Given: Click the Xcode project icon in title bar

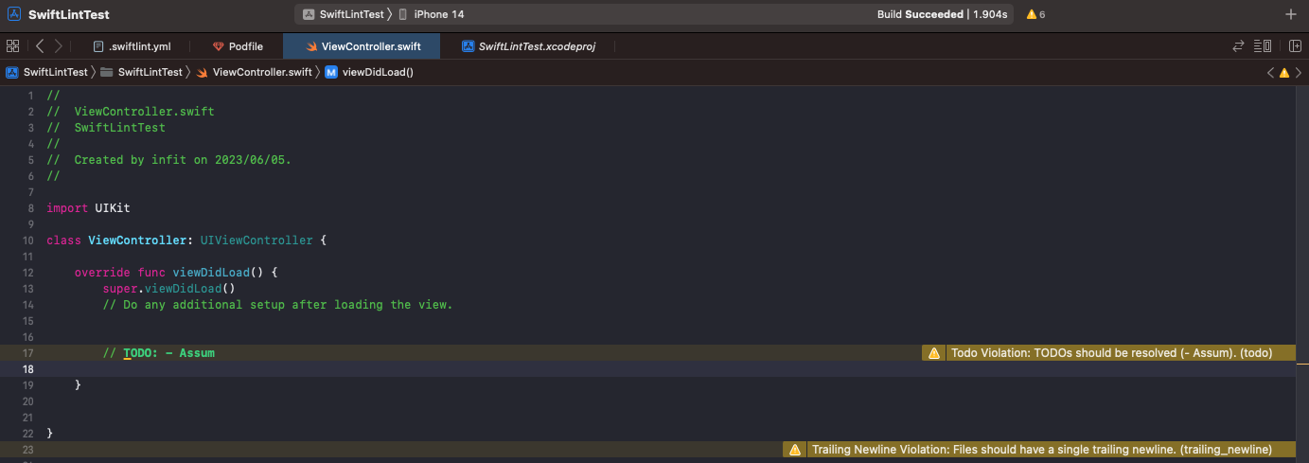Looking at the screenshot, I should pos(14,14).
